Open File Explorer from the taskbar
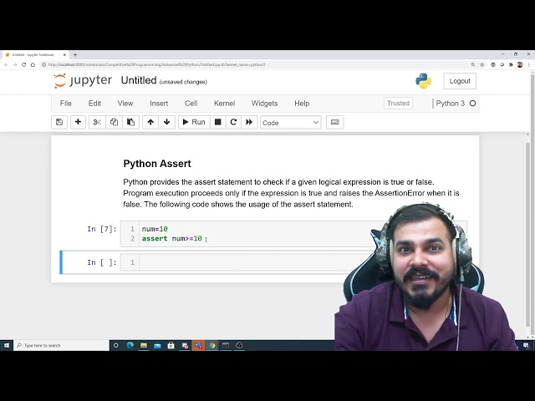 pyautogui.click(x=144, y=345)
